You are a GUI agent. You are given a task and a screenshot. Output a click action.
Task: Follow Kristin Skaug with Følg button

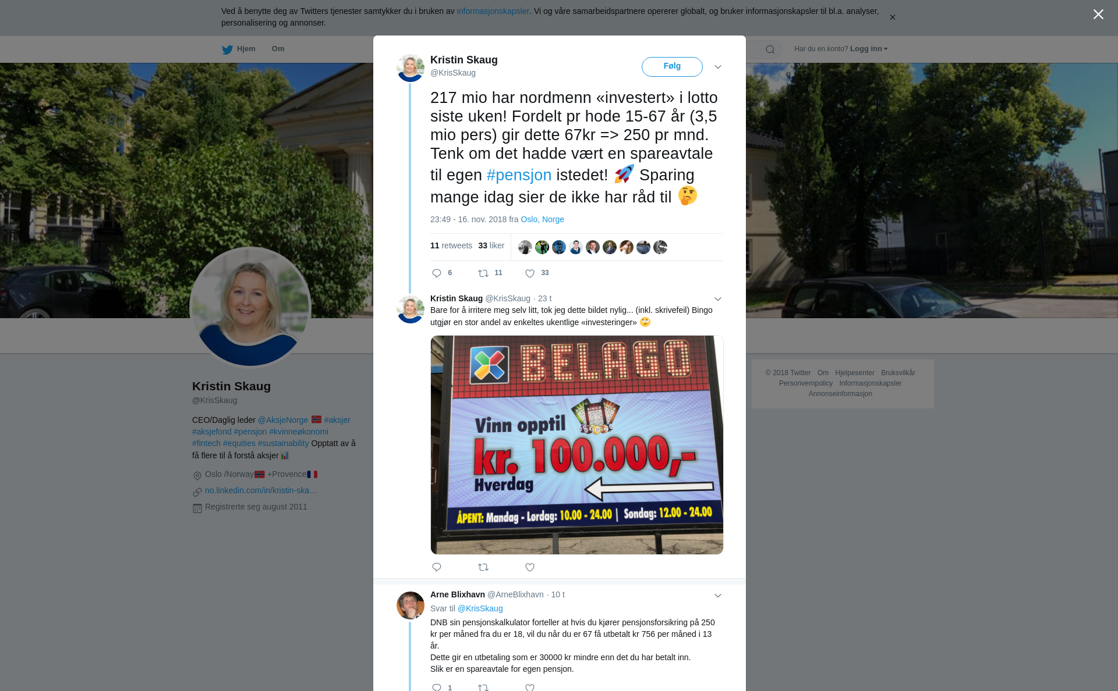click(x=672, y=67)
